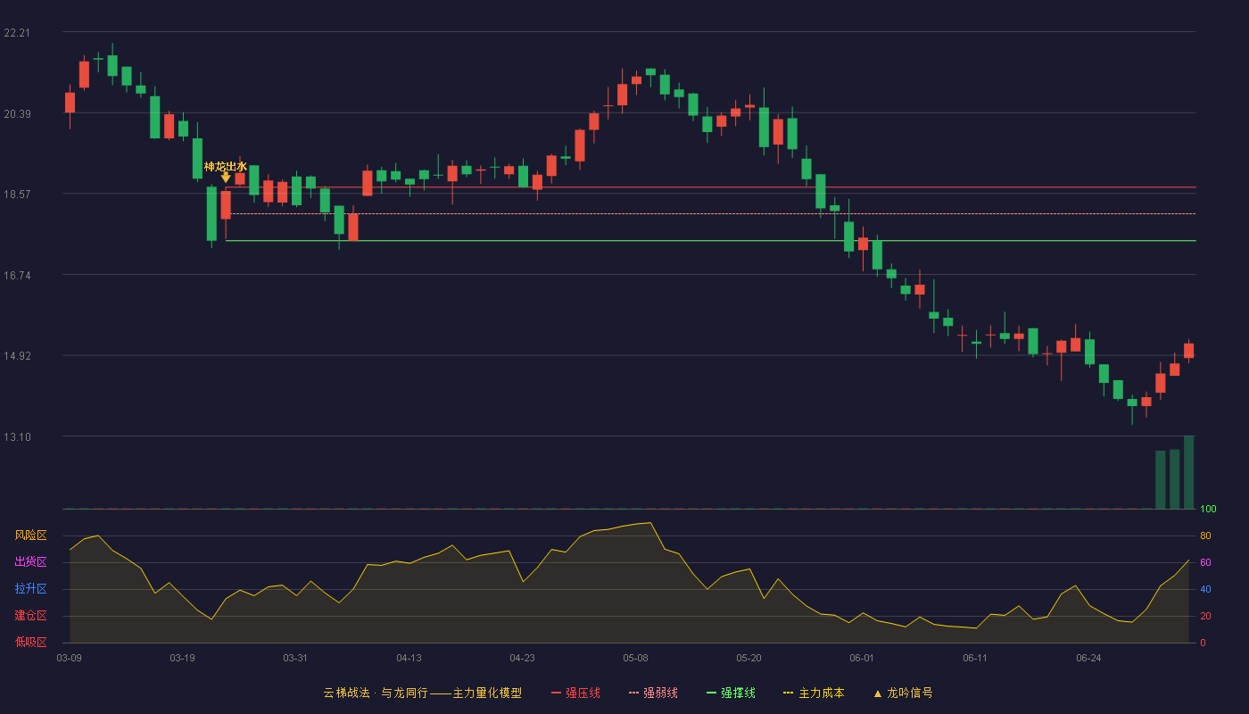
Task: Click the 13.10 price axis label
Action: coord(17,436)
